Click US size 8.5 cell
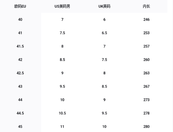 pos(62,60)
